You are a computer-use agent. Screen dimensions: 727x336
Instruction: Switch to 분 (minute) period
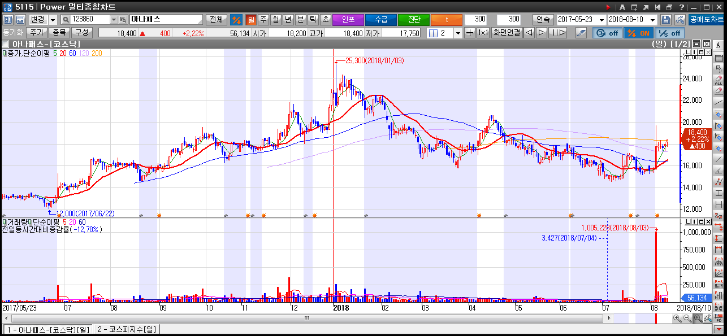pos(301,19)
